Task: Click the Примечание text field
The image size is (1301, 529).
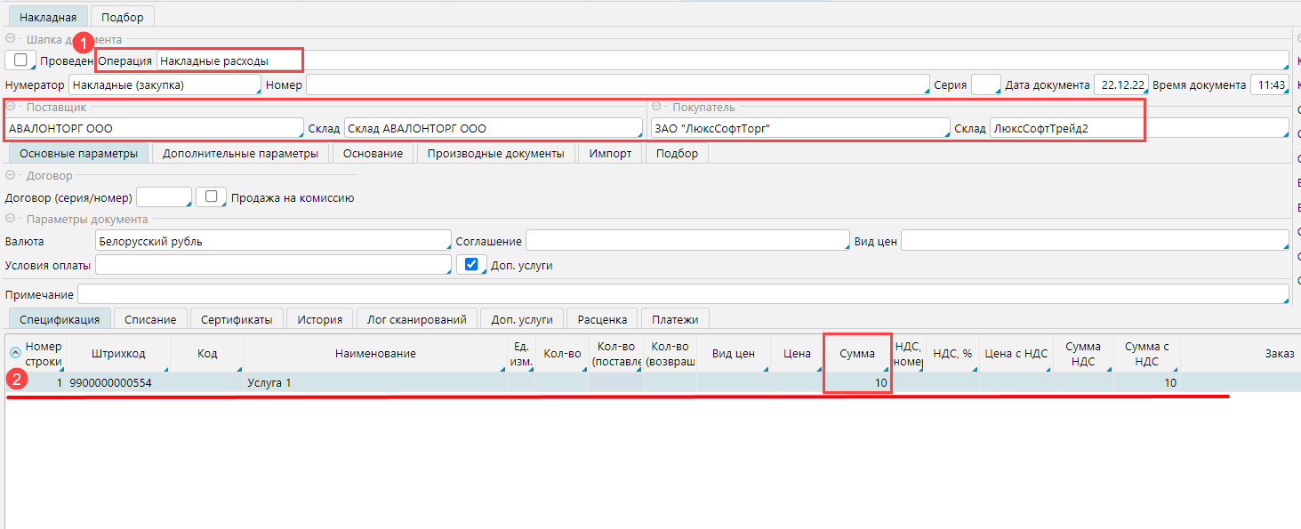Action: click(682, 294)
